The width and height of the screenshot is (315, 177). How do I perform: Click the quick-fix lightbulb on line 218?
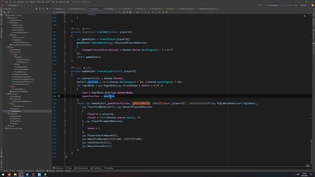(x=59, y=96)
